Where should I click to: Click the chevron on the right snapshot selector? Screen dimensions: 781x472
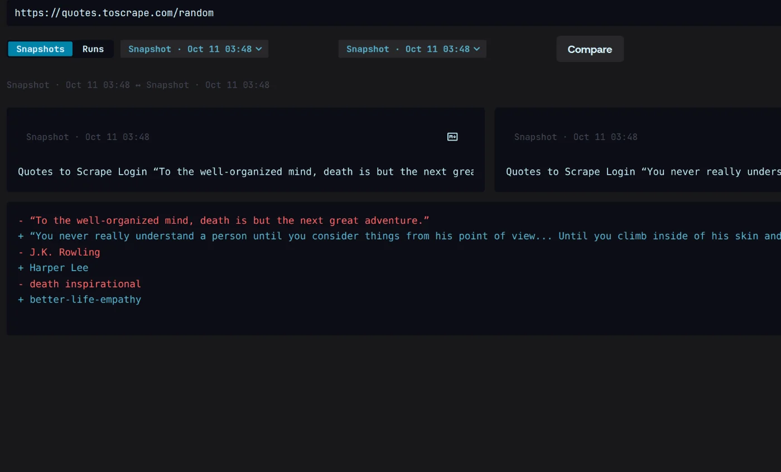pyautogui.click(x=477, y=49)
